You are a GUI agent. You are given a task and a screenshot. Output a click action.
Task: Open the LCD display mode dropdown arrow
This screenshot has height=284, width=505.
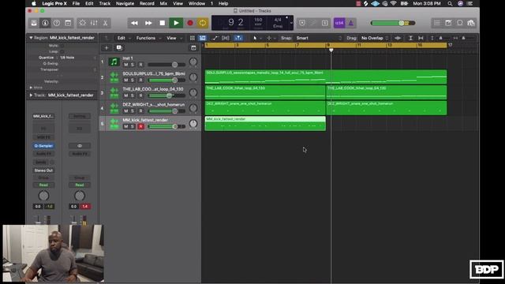coord(291,23)
